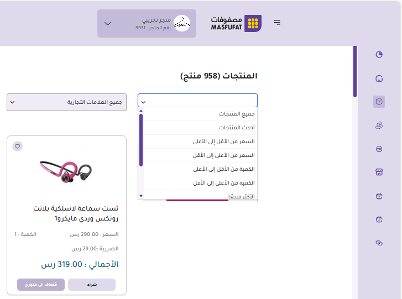Open the hamburger menu in the header
The image size is (402, 299).
pyautogui.click(x=277, y=23)
